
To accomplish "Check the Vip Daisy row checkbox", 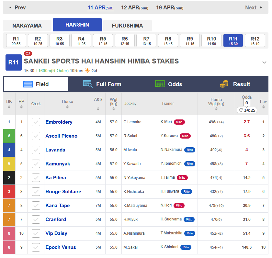I will click(36, 233).
